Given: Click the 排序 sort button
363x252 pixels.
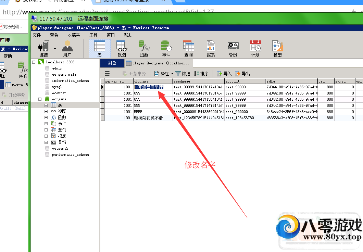Looking at the screenshot, I should (x=201, y=74).
